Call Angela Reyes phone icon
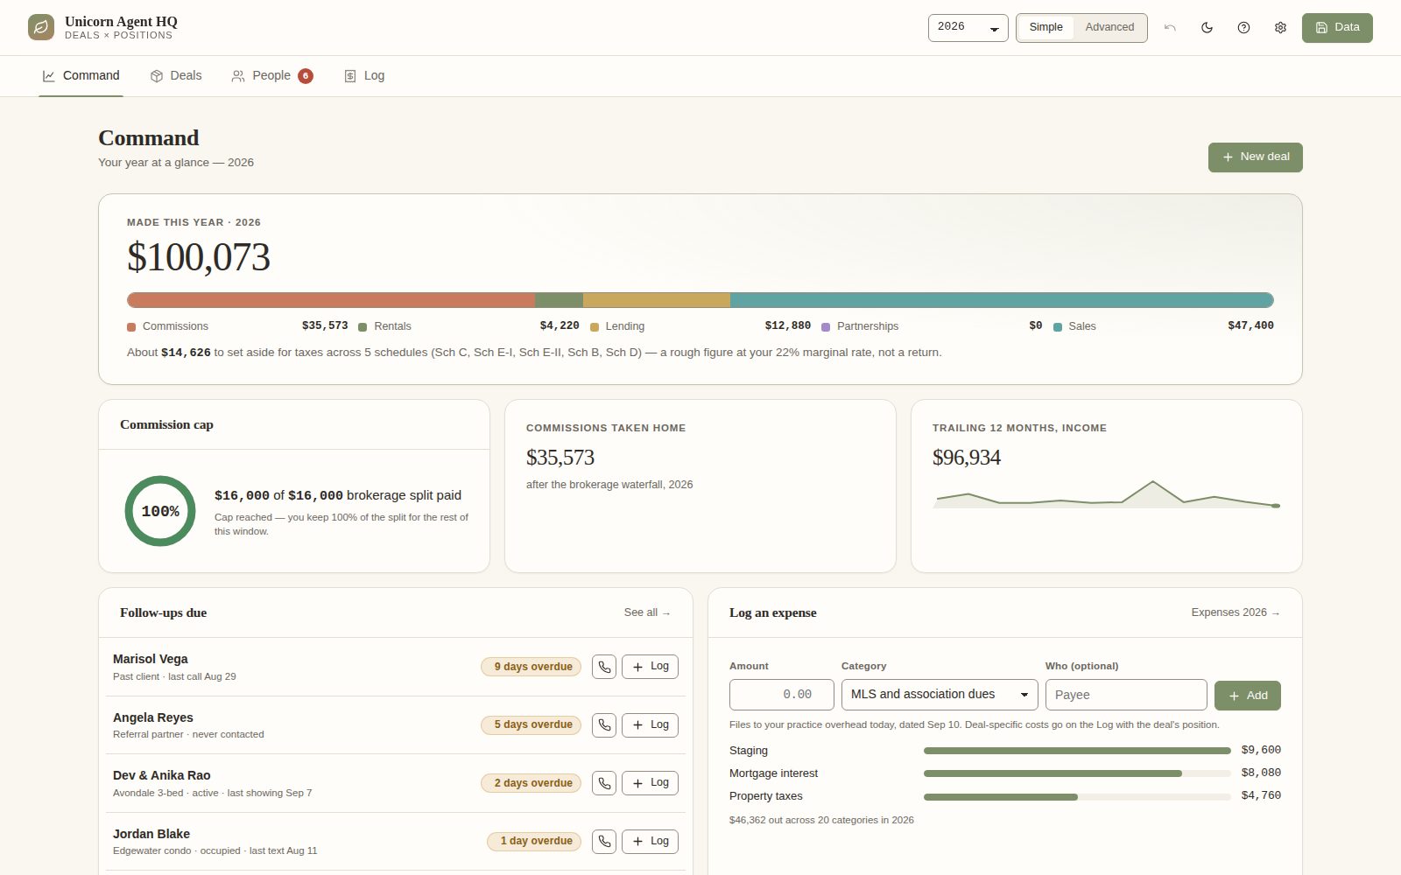 click(x=604, y=724)
